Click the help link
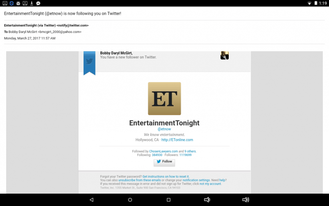The height and width of the screenshot is (206, 329). click(x=222, y=180)
